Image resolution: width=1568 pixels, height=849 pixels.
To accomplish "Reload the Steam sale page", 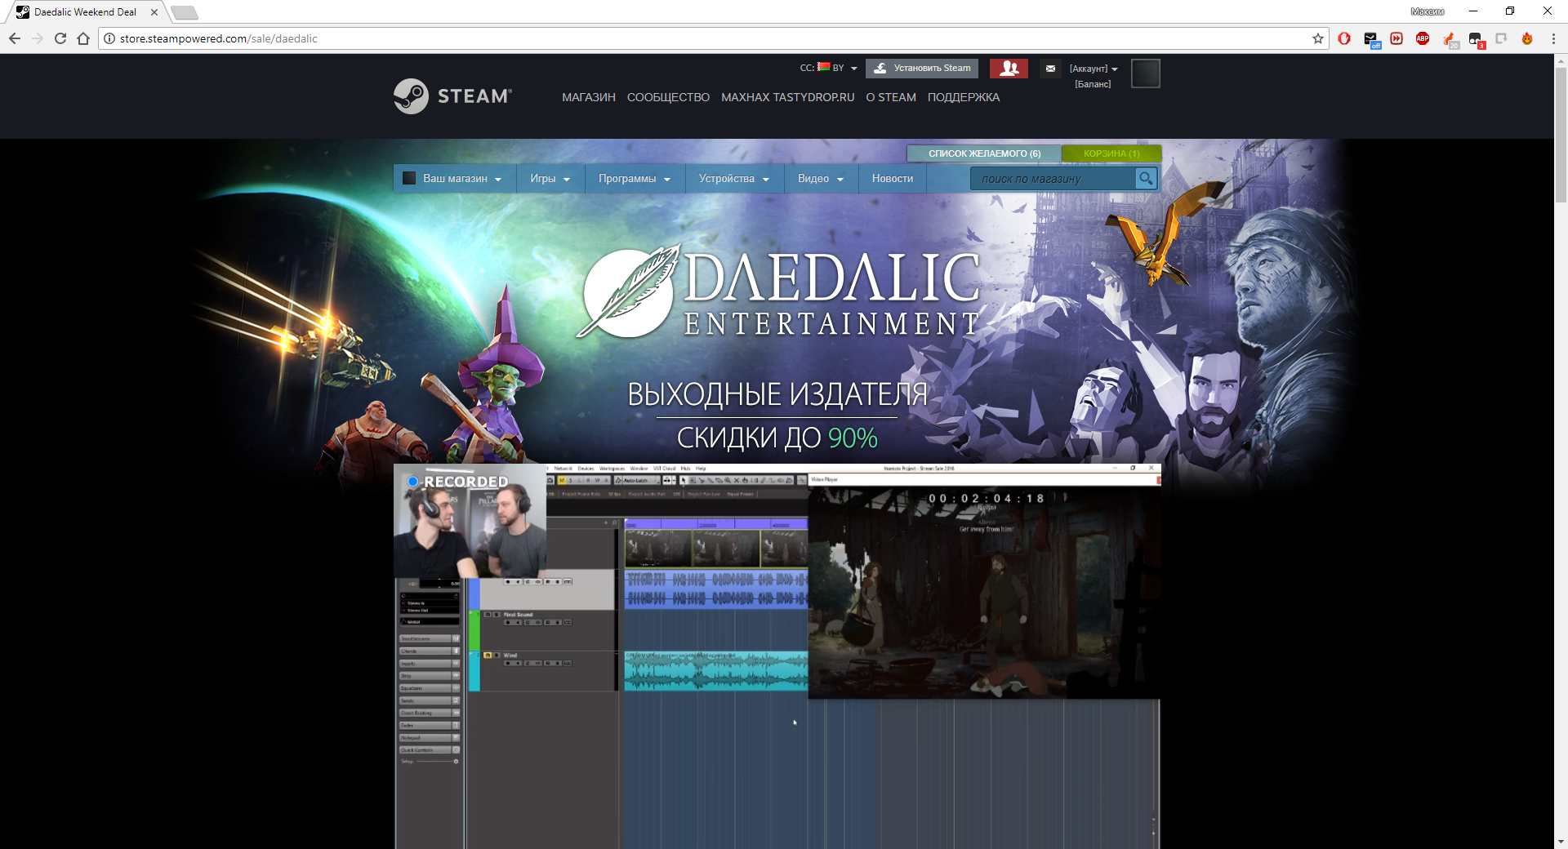I will point(60,38).
